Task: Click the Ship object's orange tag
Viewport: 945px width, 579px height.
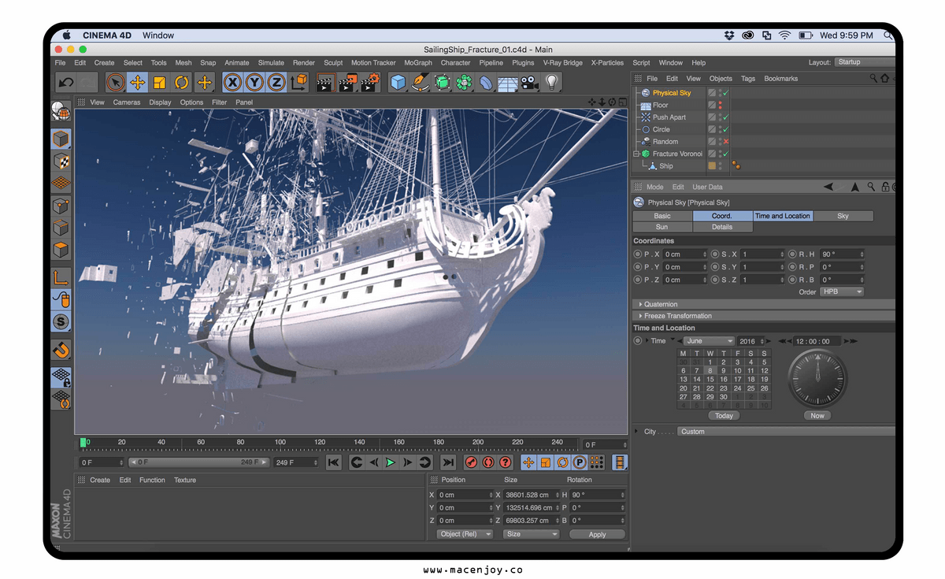Action: (x=736, y=166)
